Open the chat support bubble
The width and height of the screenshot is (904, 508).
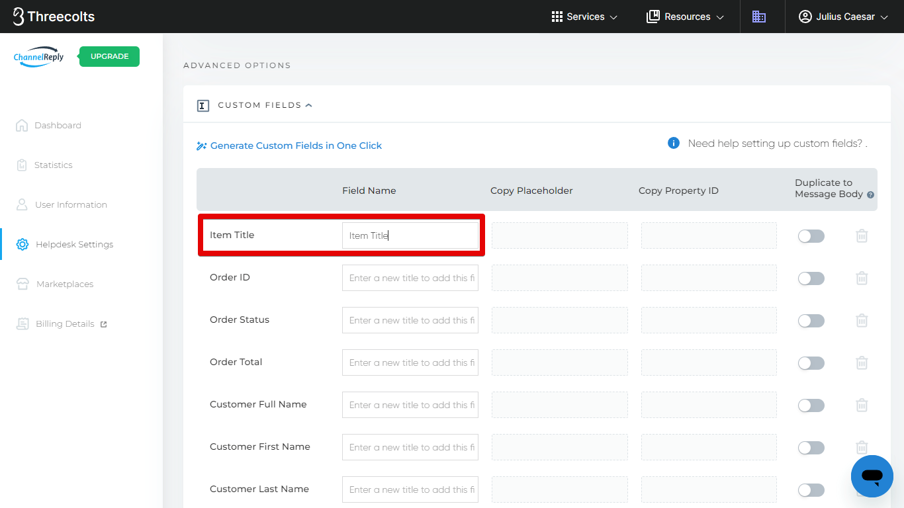pos(872,476)
